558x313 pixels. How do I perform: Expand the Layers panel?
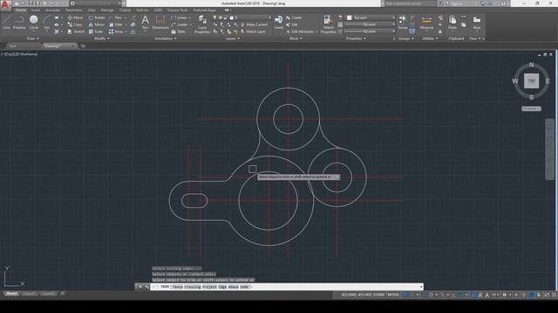(x=233, y=38)
